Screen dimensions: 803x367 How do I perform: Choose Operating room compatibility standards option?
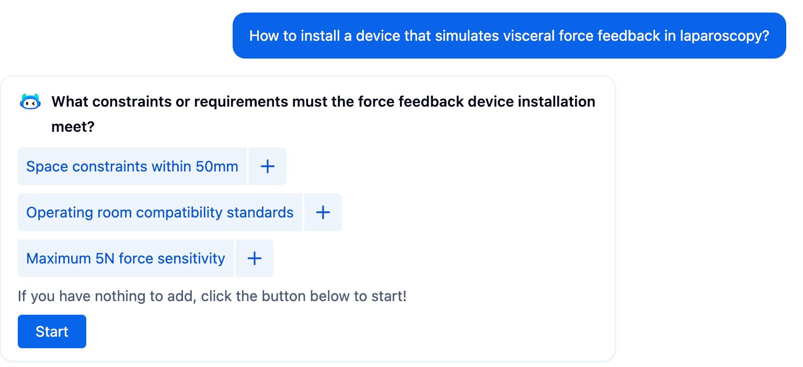160,212
